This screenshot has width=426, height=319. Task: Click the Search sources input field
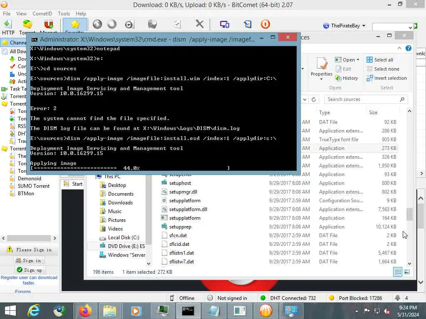pos(366,99)
